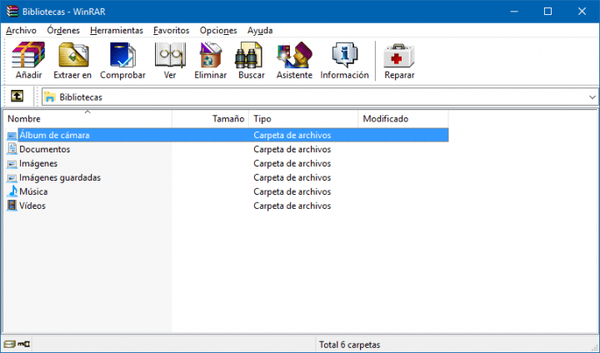Open the Ayuda menu
Screen dimensions: 600x353
[x=260, y=30]
